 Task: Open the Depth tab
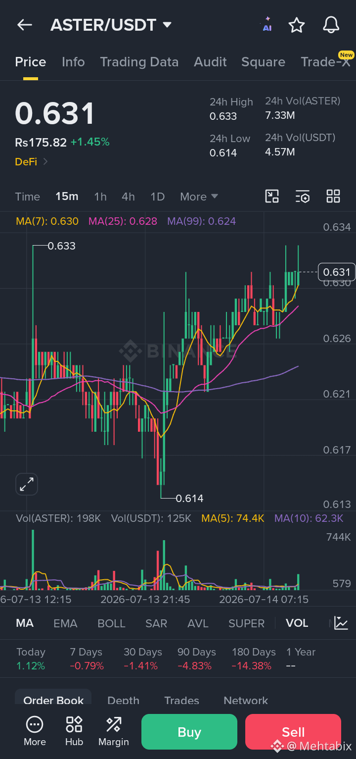[x=123, y=700]
